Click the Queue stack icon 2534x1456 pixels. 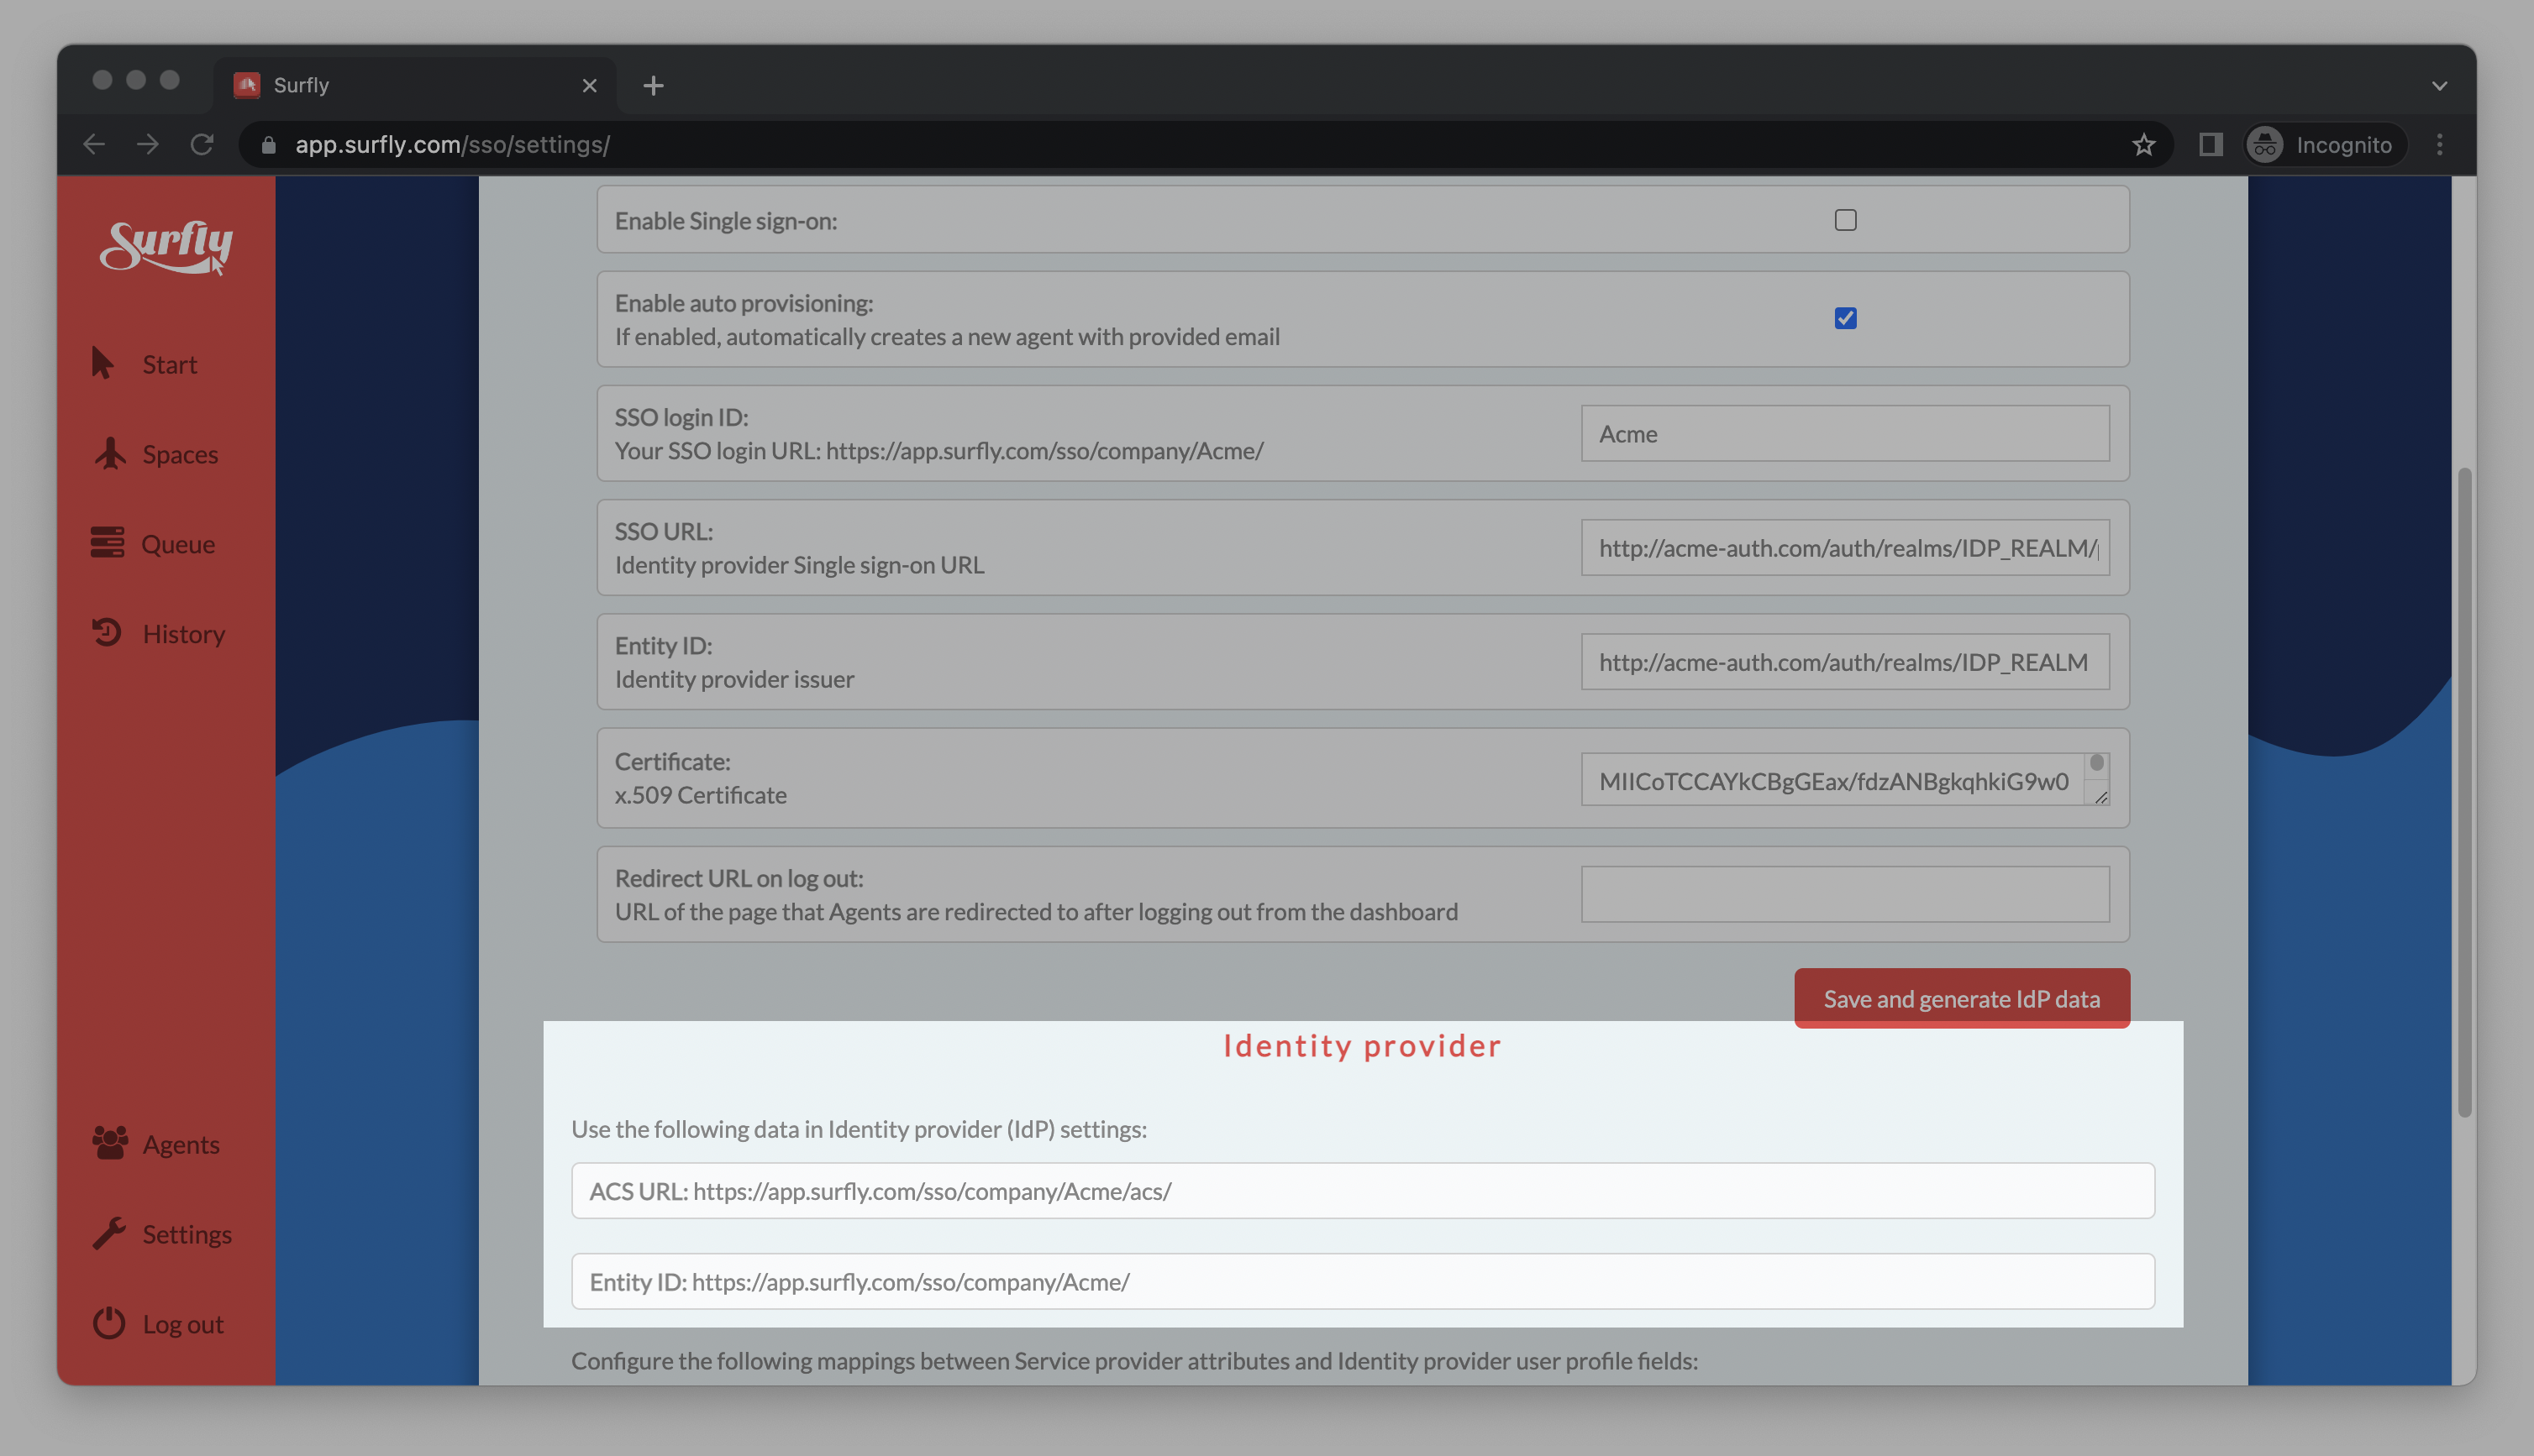107,543
